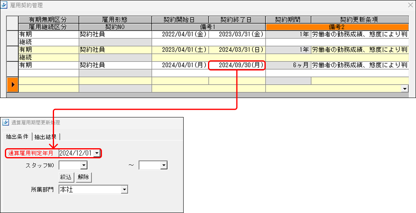Image resolution: width=416 pixels, height=213 pixels.
Task: Click the 雇用形態 column header
Action: 115,20
